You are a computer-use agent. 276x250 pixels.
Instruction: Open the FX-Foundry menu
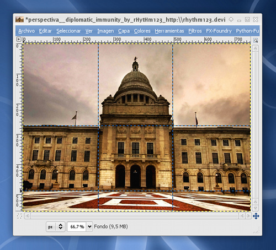219,31
